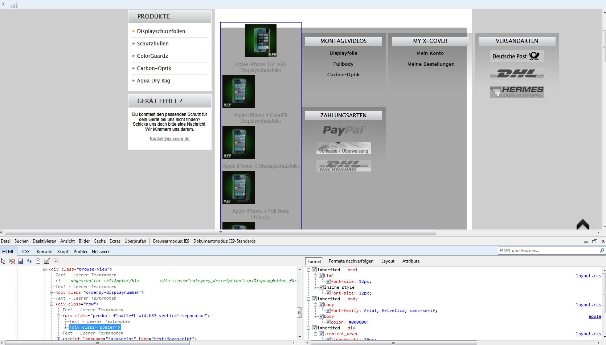The width and height of the screenshot is (606, 345).
Task: Click the DHL Nachnahme payment logo
Action: [x=344, y=166]
